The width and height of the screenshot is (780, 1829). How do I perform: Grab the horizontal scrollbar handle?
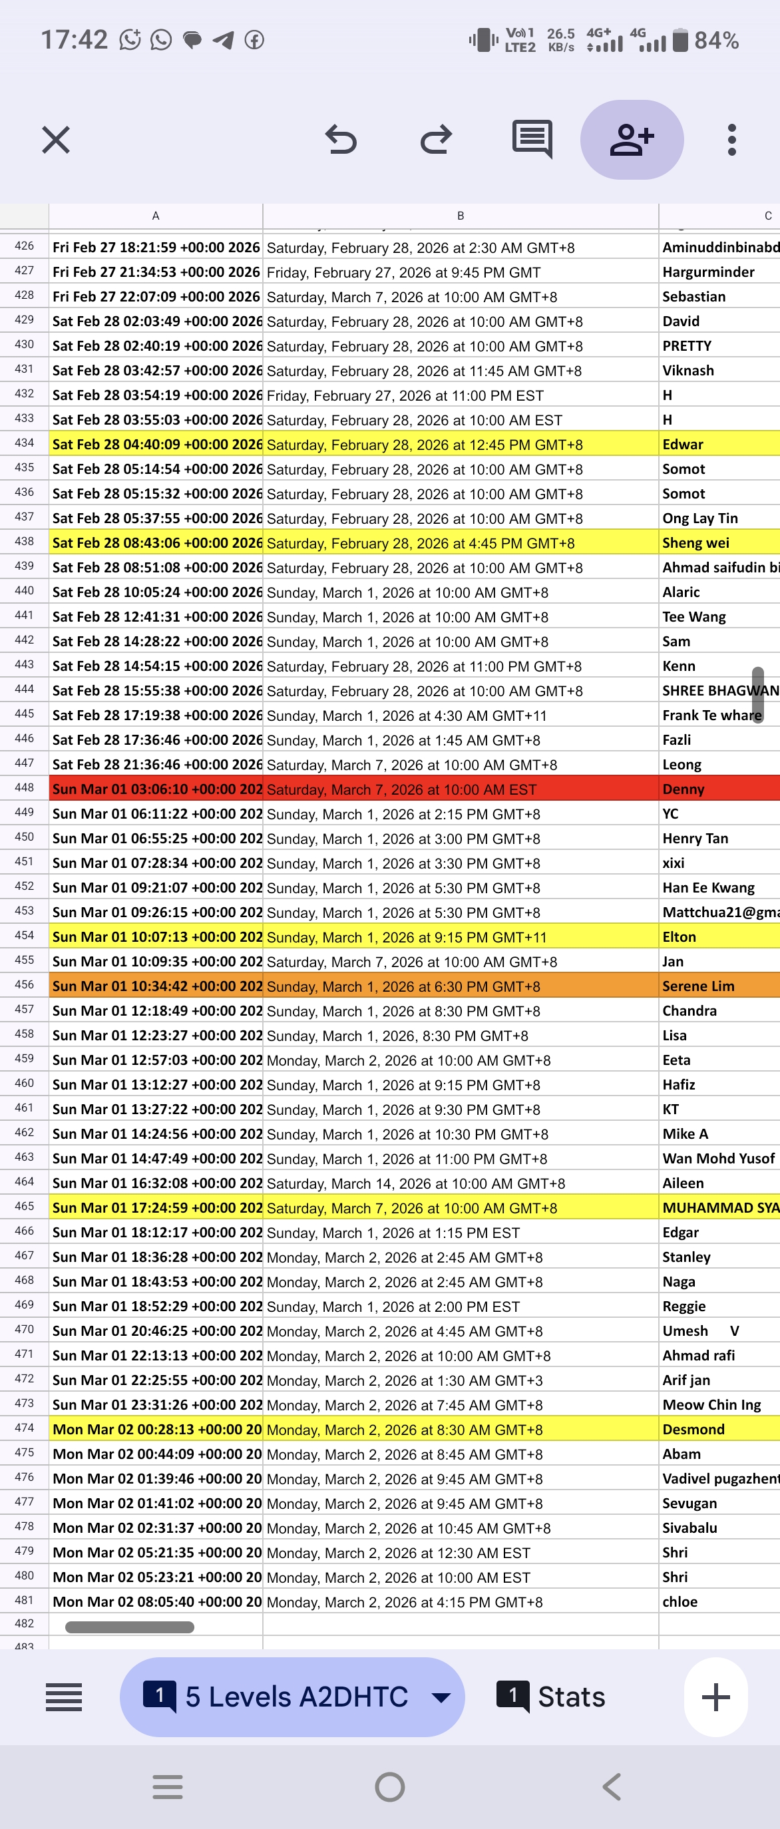point(129,1627)
